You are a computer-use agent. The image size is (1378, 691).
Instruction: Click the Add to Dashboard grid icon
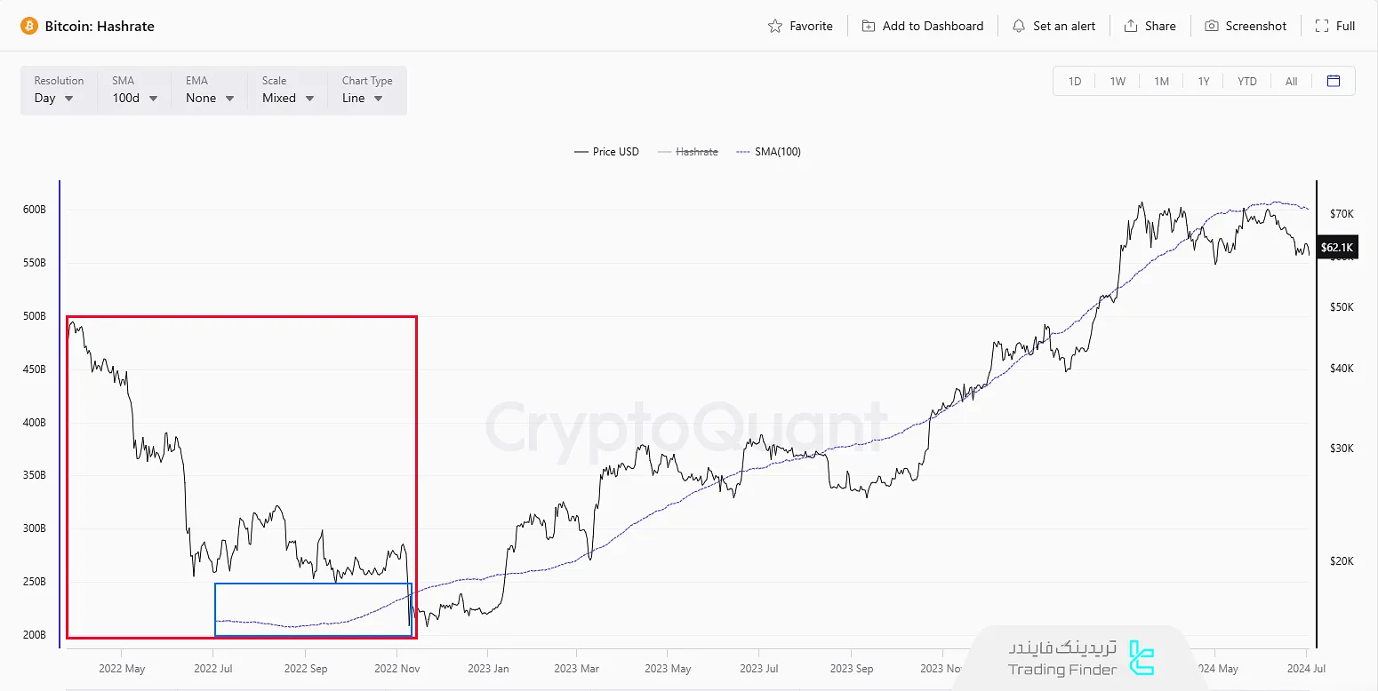coord(868,26)
